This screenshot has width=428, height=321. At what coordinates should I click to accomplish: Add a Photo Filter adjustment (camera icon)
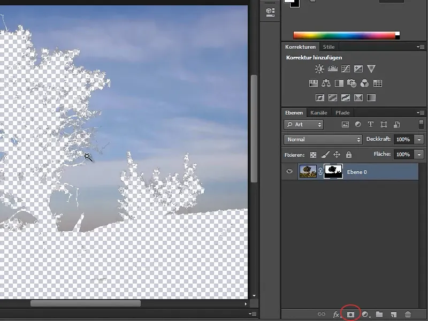[x=352, y=83]
